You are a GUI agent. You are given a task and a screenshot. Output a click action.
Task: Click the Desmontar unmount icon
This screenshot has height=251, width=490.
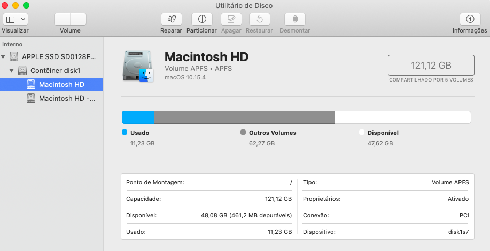[295, 19]
